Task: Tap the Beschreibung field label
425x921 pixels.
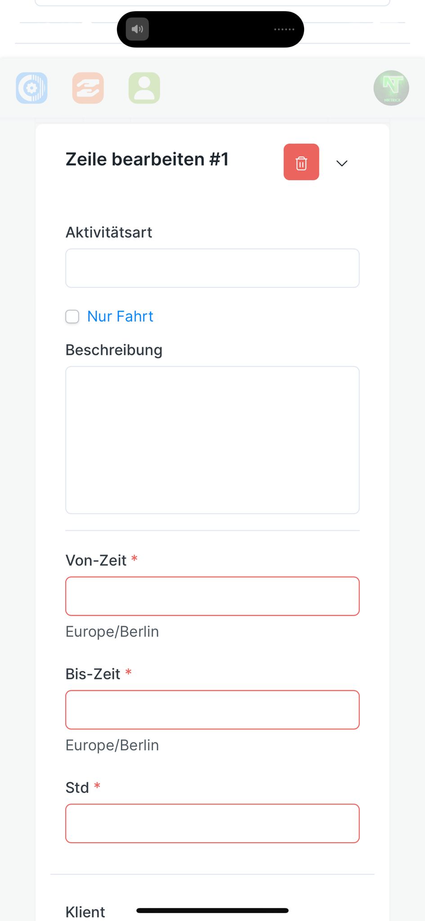Action: [114, 350]
